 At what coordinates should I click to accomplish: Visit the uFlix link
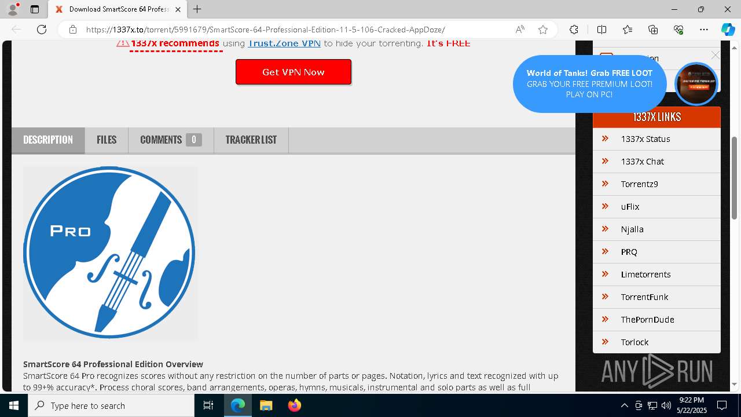click(630, 207)
